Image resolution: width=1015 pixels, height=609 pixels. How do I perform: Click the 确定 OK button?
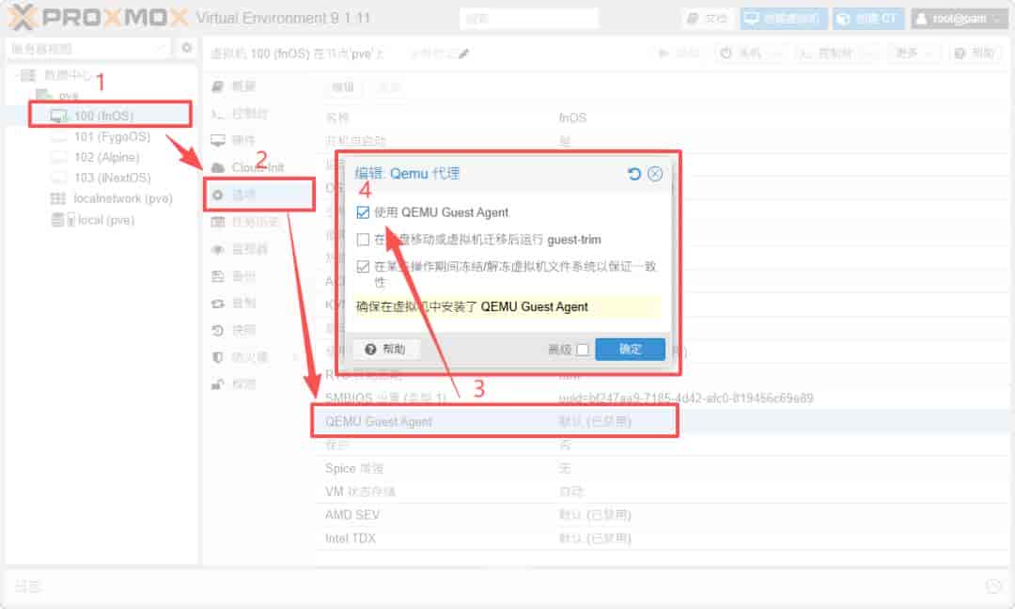[x=630, y=350]
